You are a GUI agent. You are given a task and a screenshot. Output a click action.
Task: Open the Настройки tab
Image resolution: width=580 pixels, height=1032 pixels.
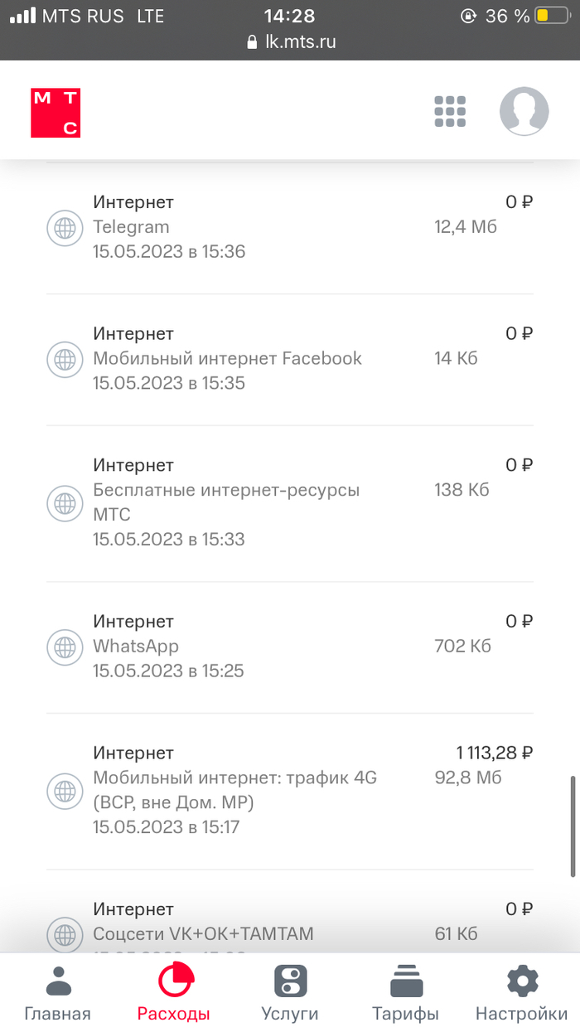point(521,993)
